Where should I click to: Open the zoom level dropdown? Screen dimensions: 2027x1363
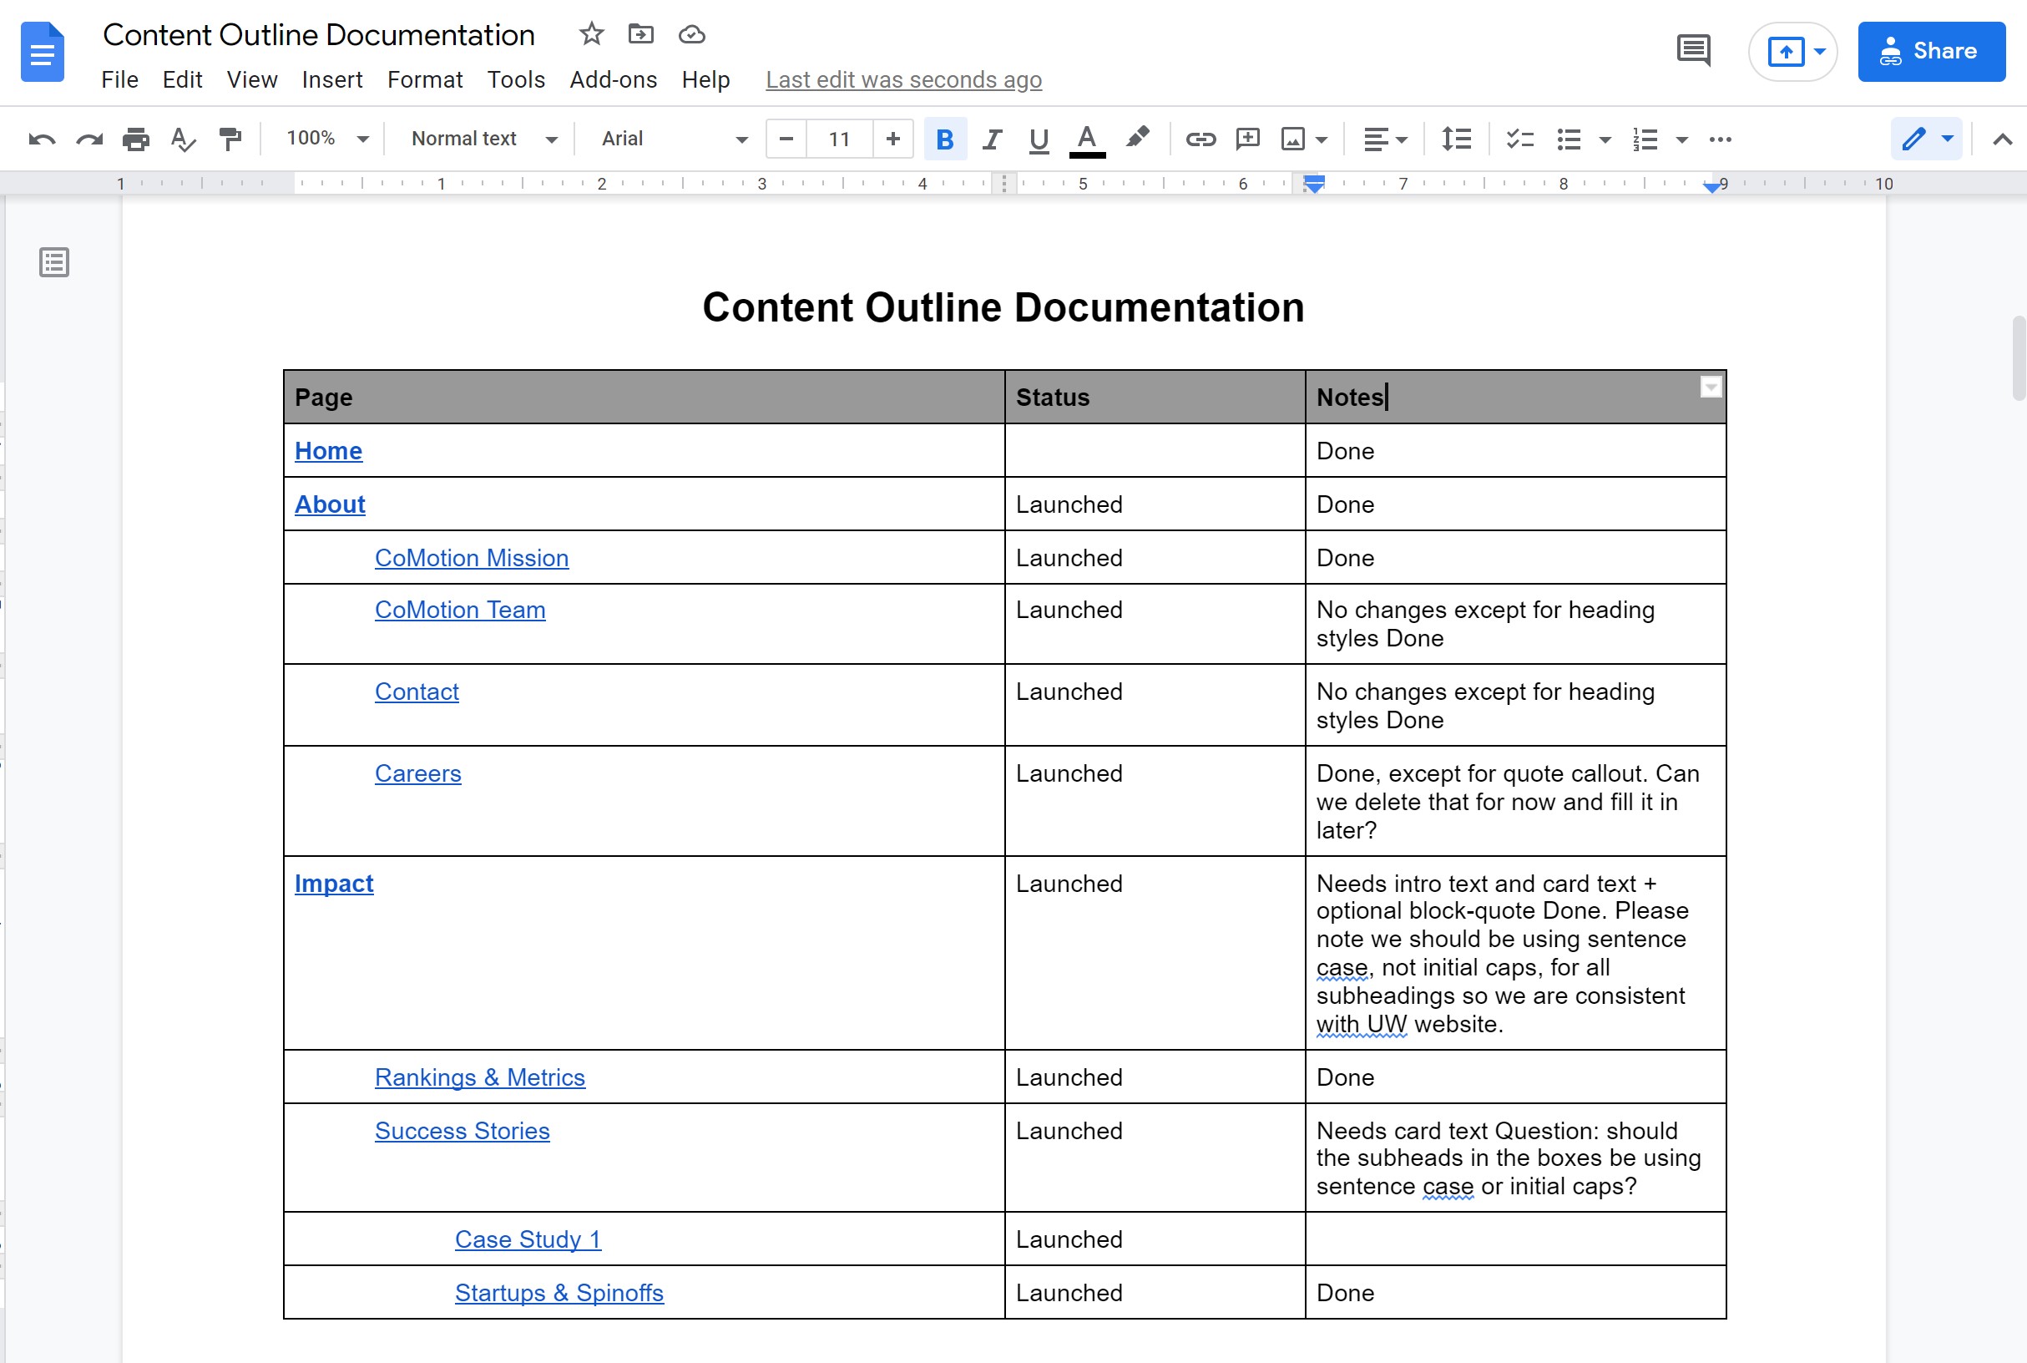tap(327, 139)
